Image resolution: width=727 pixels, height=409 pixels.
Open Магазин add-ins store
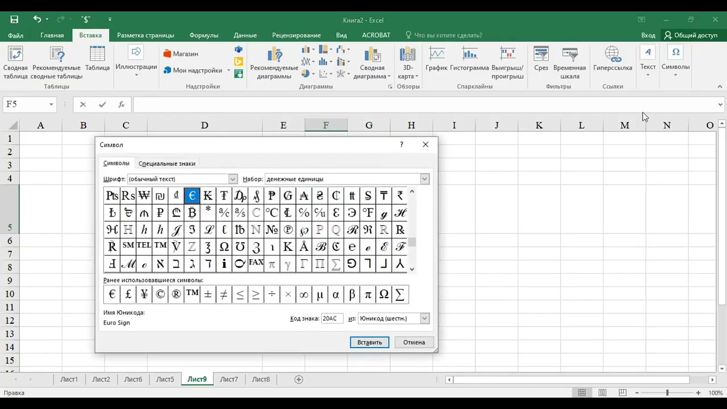coord(181,53)
